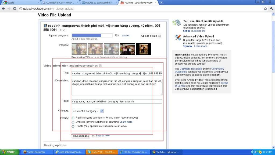Open cobe sinhvienngheo chat in taskbar
275x155 pixels.
click(69, 152)
